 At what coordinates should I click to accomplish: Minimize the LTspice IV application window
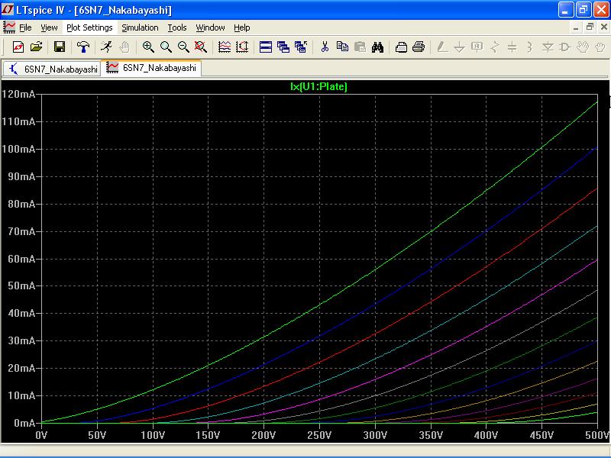pos(565,9)
